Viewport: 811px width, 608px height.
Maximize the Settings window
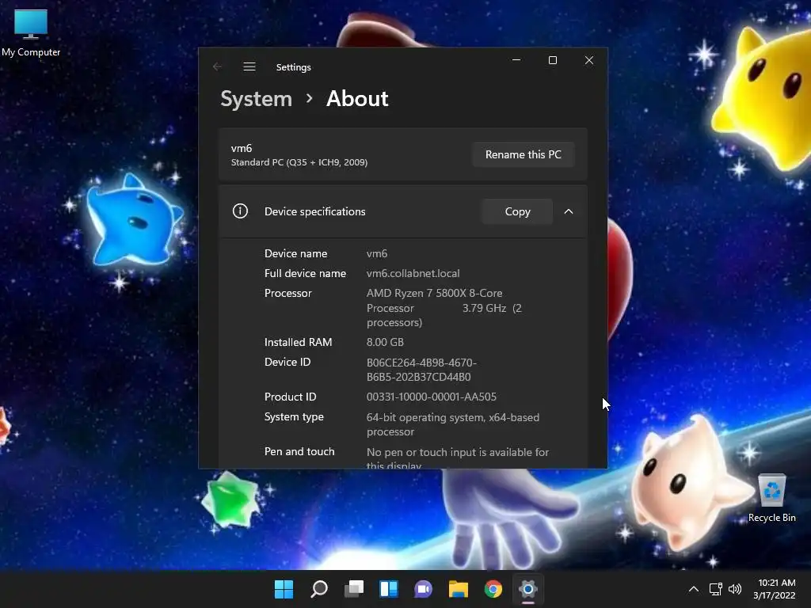[x=552, y=60]
